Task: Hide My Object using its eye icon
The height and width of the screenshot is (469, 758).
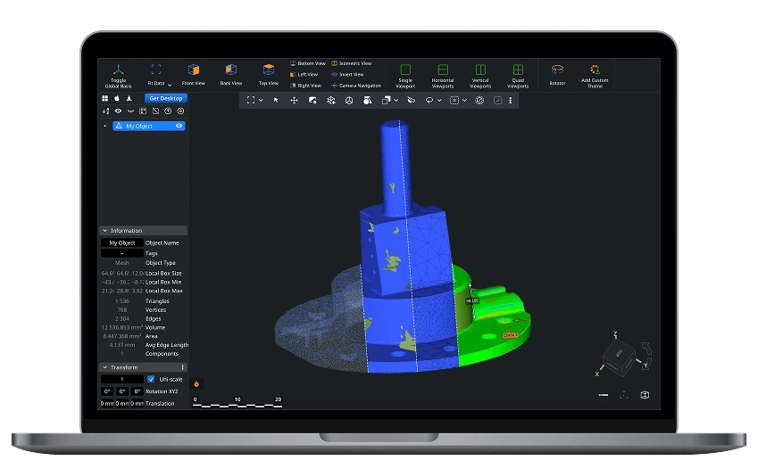Action: point(179,126)
